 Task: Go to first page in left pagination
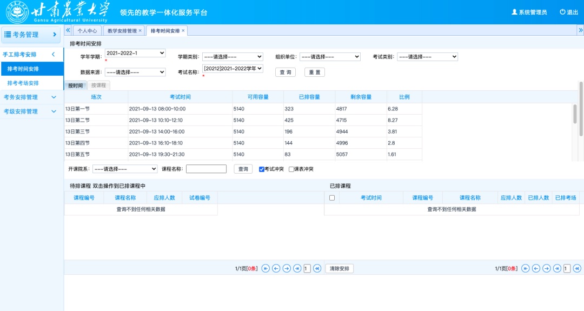[265, 268]
